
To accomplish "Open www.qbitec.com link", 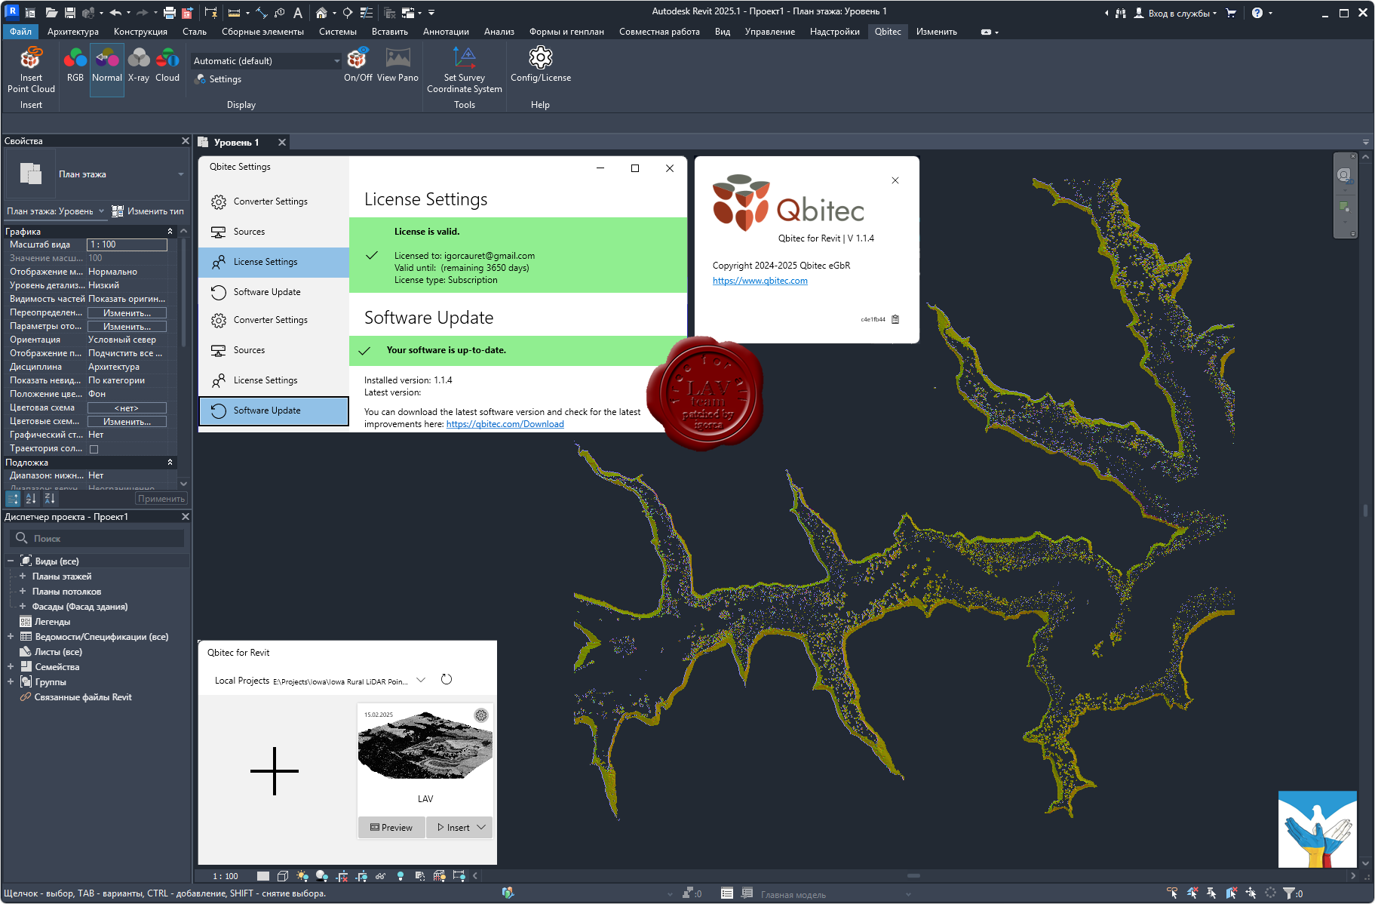I will pyautogui.click(x=760, y=281).
